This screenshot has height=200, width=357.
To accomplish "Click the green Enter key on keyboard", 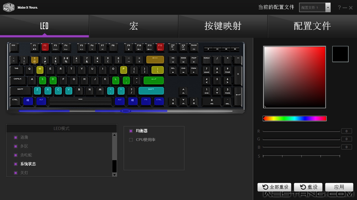I will click(x=154, y=80).
